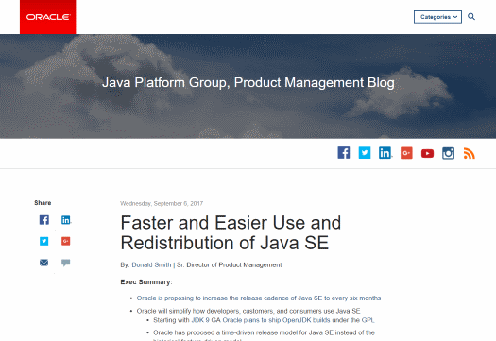Image resolution: width=496 pixels, height=341 pixels.
Task: Click the Sr. Director of Product Management text
Action: [229, 264]
